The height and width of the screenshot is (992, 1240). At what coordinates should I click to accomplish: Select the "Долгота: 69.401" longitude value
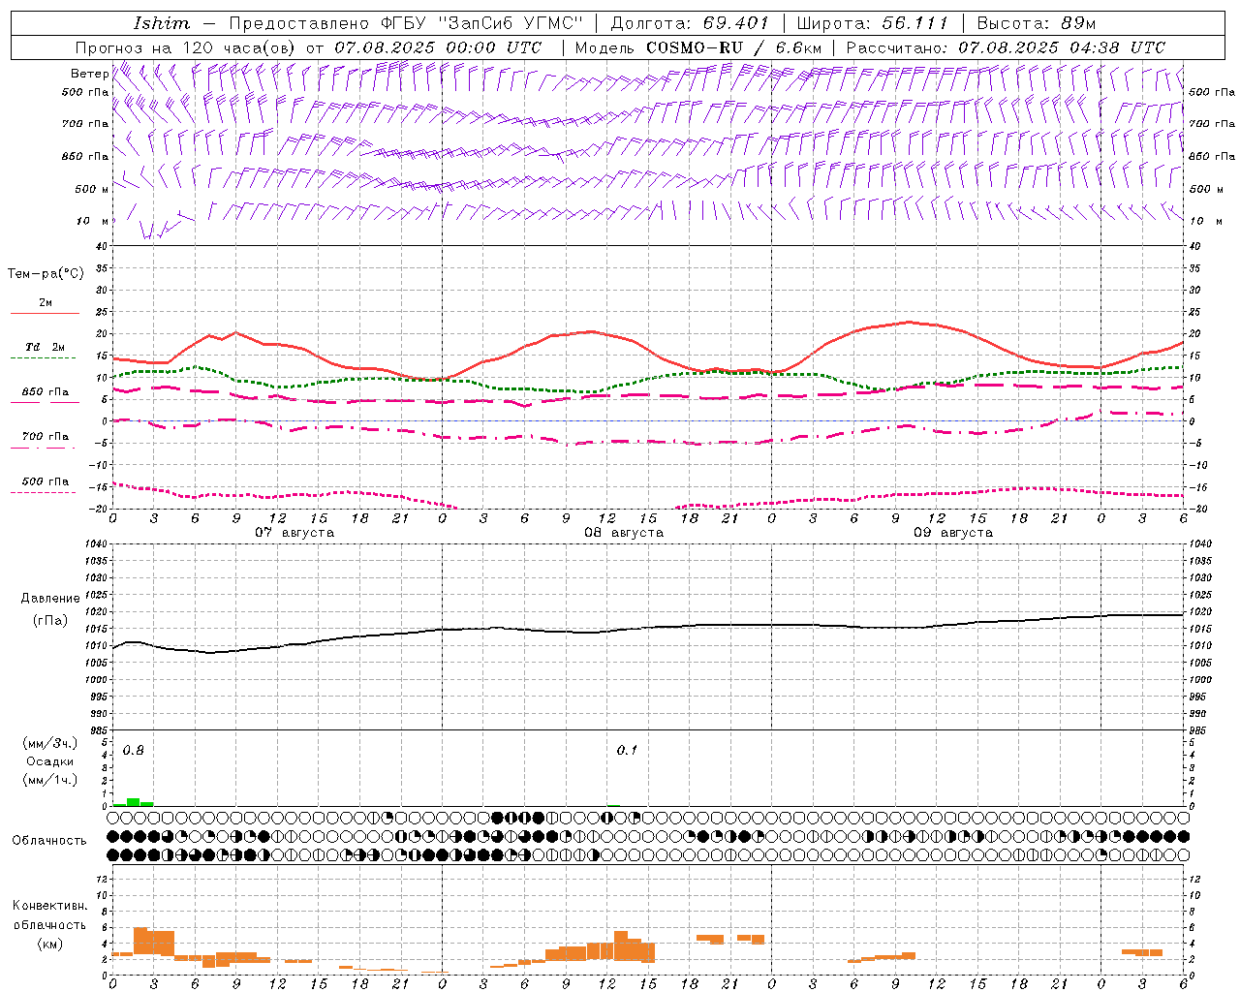click(690, 23)
